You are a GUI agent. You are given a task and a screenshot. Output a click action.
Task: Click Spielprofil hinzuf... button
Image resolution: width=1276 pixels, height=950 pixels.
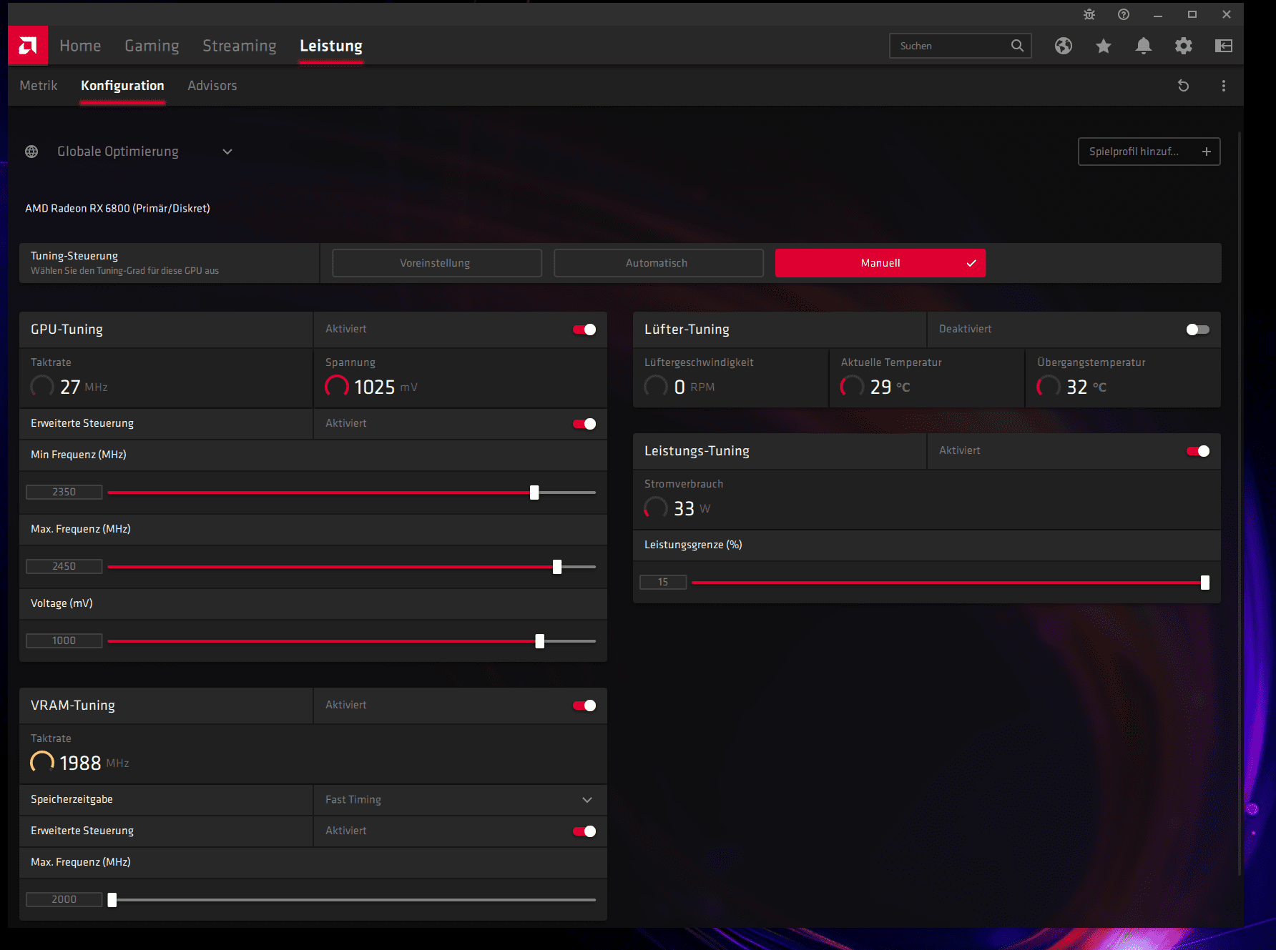click(x=1149, y=152)
